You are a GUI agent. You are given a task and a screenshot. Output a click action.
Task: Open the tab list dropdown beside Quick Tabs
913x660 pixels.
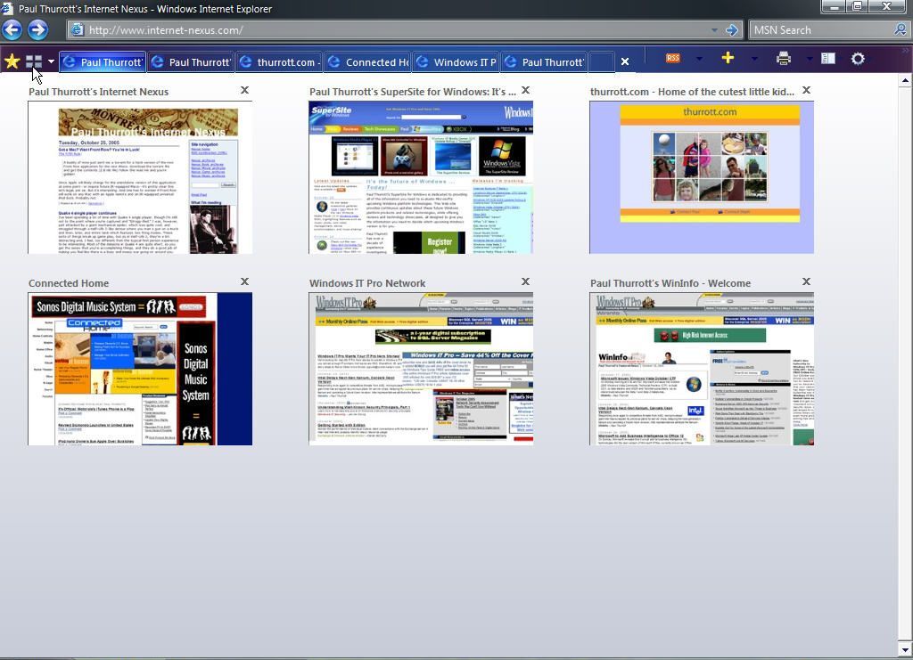51,61
